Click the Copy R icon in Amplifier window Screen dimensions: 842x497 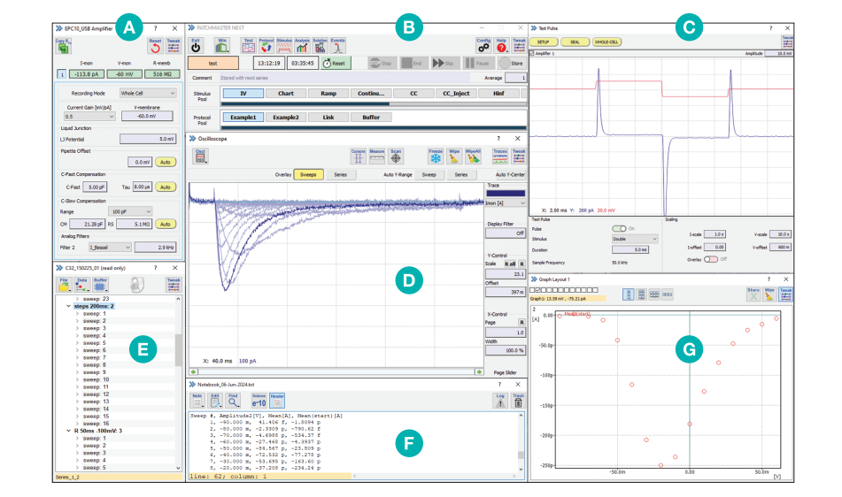pos(64,46)
